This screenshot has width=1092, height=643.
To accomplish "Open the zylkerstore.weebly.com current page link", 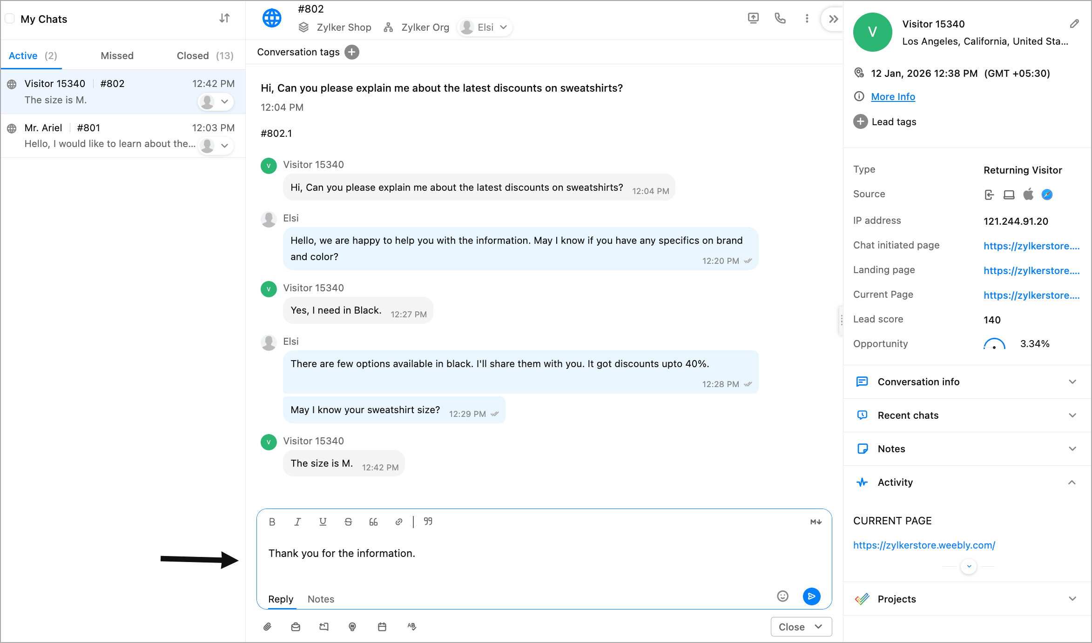I will coord(924,545).
